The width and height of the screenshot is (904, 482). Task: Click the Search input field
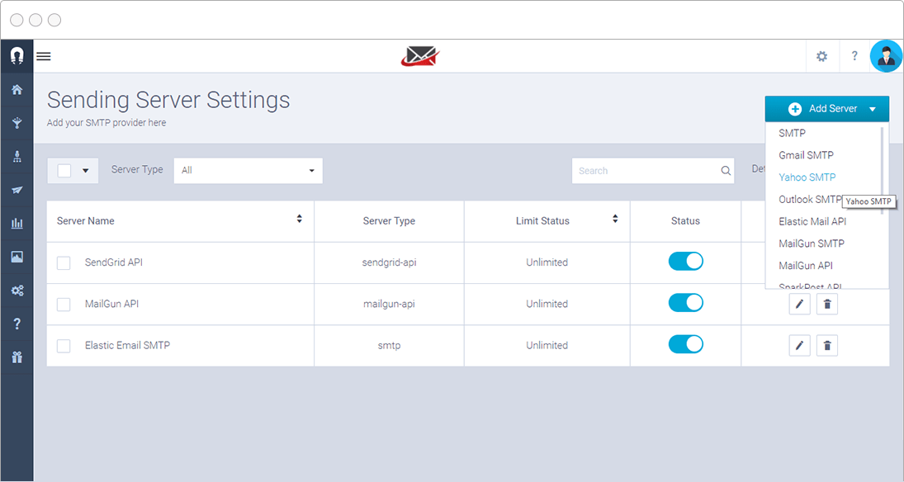653,171
